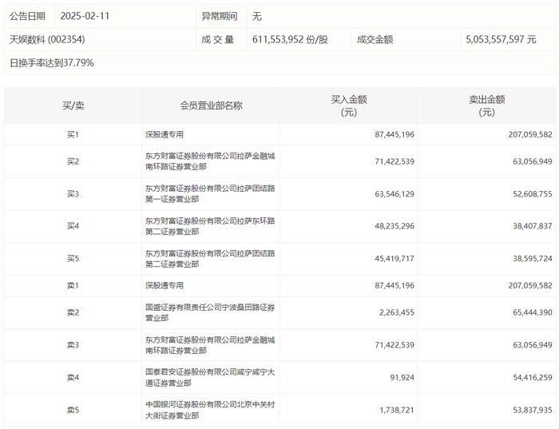The image size is (559, 429).
Task: Select the 买3 row label
Action: pyautogui.click(x=73, y=193)
